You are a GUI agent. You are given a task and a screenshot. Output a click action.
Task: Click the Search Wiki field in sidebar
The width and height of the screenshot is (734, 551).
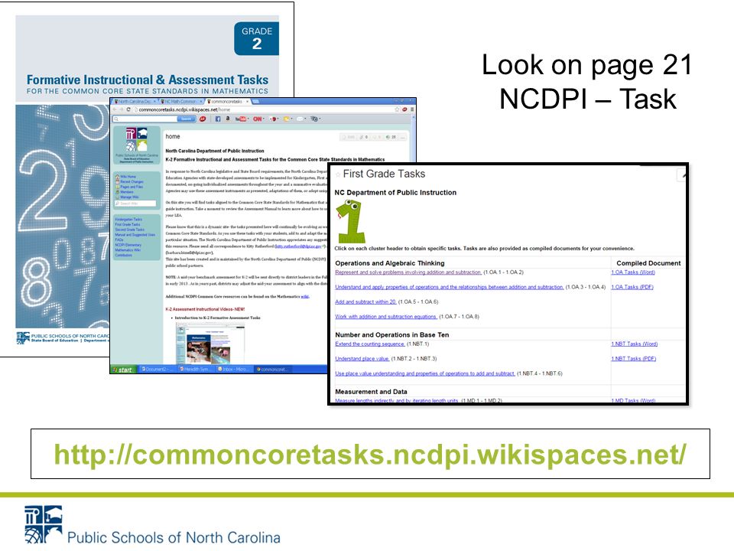136,204
